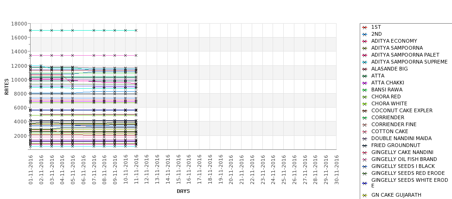Click CHORA RED legend entry
The width and height of the screenshot is (452, 199).
pyautogui.click(x=386, y=96)
